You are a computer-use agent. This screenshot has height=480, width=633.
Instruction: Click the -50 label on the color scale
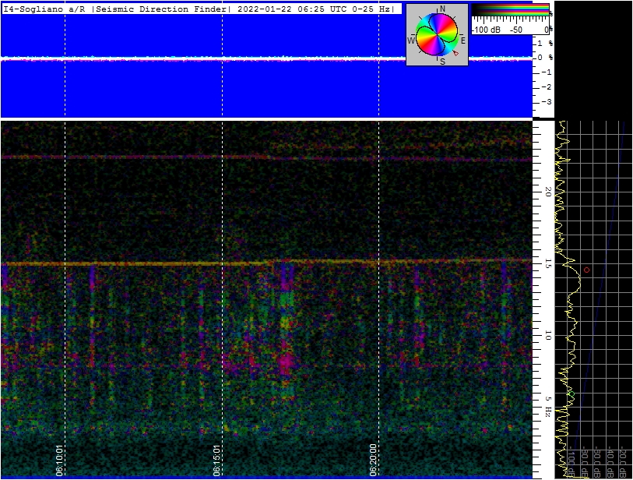click(x=515, y=29)
